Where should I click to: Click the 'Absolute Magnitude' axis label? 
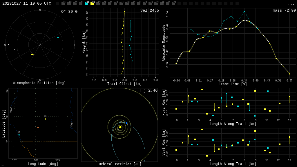pos(164,43)
